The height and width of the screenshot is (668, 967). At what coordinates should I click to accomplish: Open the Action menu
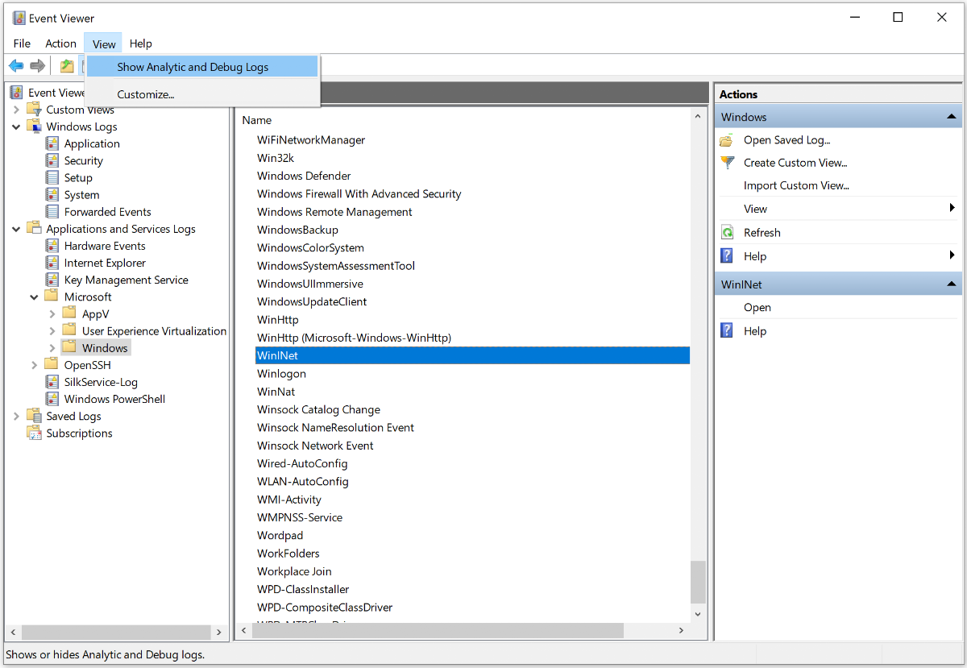point(61,44)
